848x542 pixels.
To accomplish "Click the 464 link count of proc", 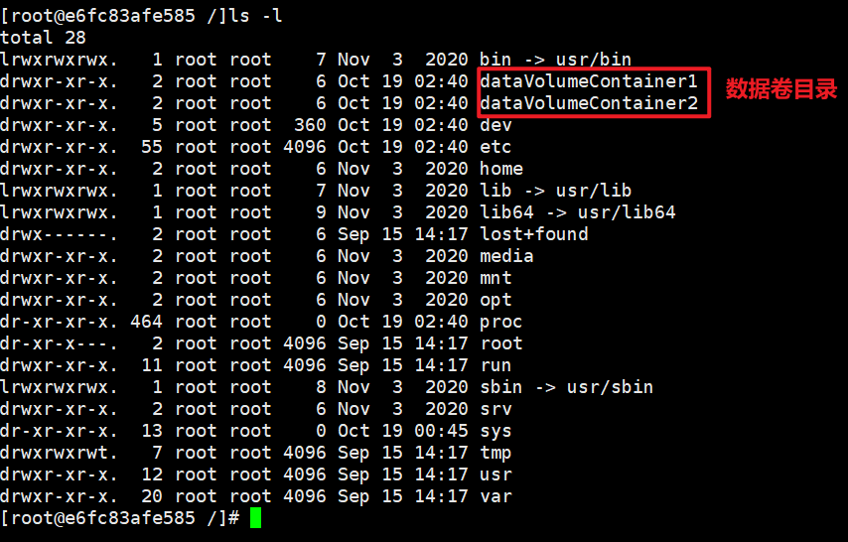I will (x=146, y=322).
